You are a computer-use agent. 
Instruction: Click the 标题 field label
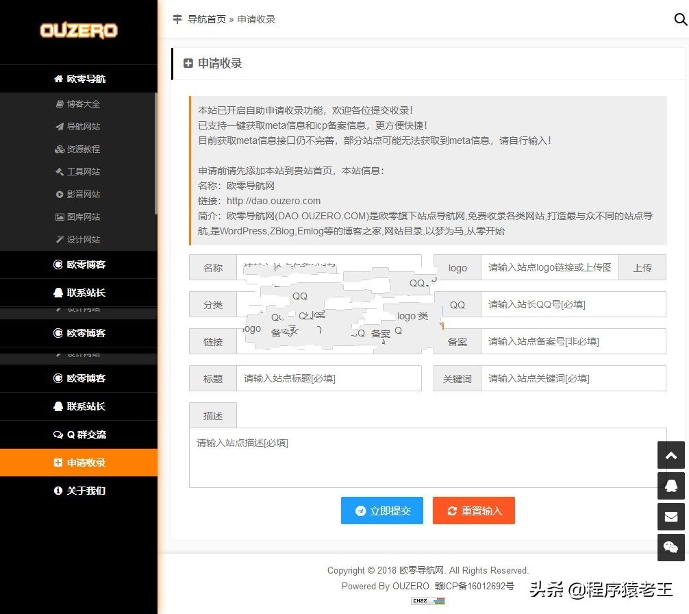pos(213,378)
